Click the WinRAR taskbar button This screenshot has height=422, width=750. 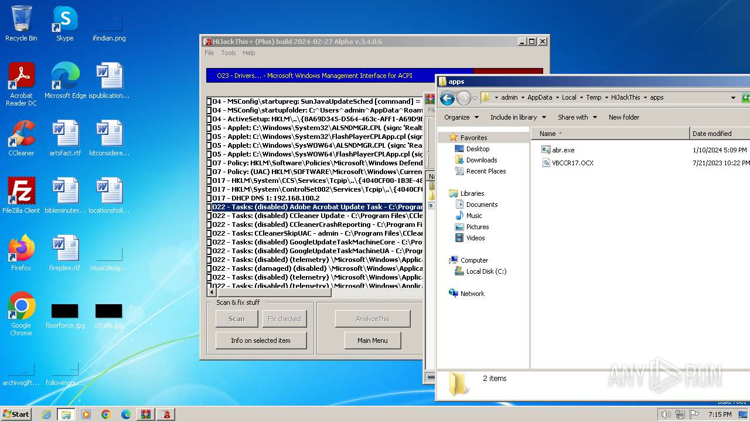146,414
